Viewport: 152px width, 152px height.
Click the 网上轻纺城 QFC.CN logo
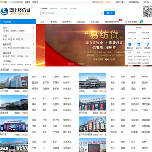(x=16, y=11)
